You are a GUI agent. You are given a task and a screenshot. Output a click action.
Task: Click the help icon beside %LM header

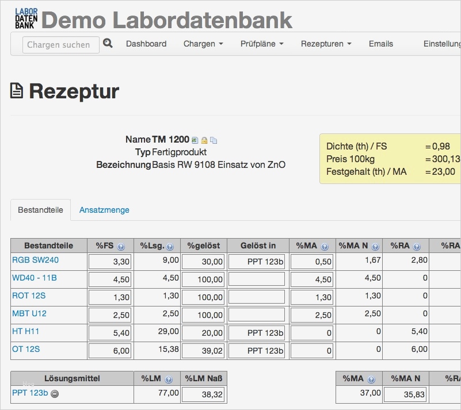click(169, 380)
